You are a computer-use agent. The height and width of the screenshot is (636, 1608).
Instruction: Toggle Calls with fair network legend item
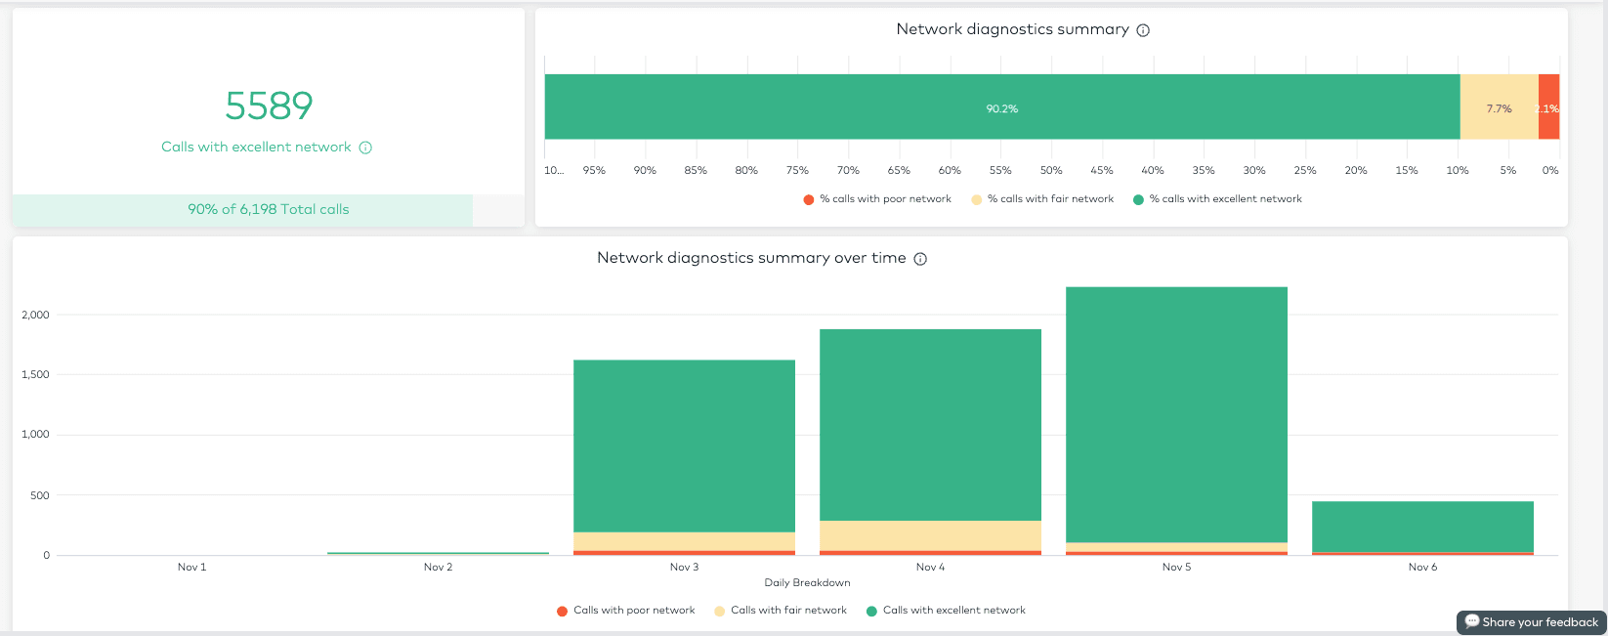pyautogui.click(x=781, y=611)
